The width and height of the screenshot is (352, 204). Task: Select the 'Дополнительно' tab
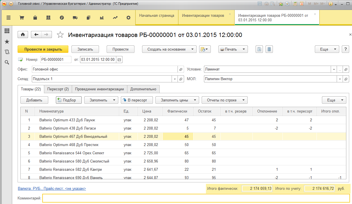tap(144, 89)
